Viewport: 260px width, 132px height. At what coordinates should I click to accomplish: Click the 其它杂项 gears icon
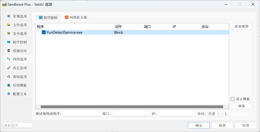9,68
